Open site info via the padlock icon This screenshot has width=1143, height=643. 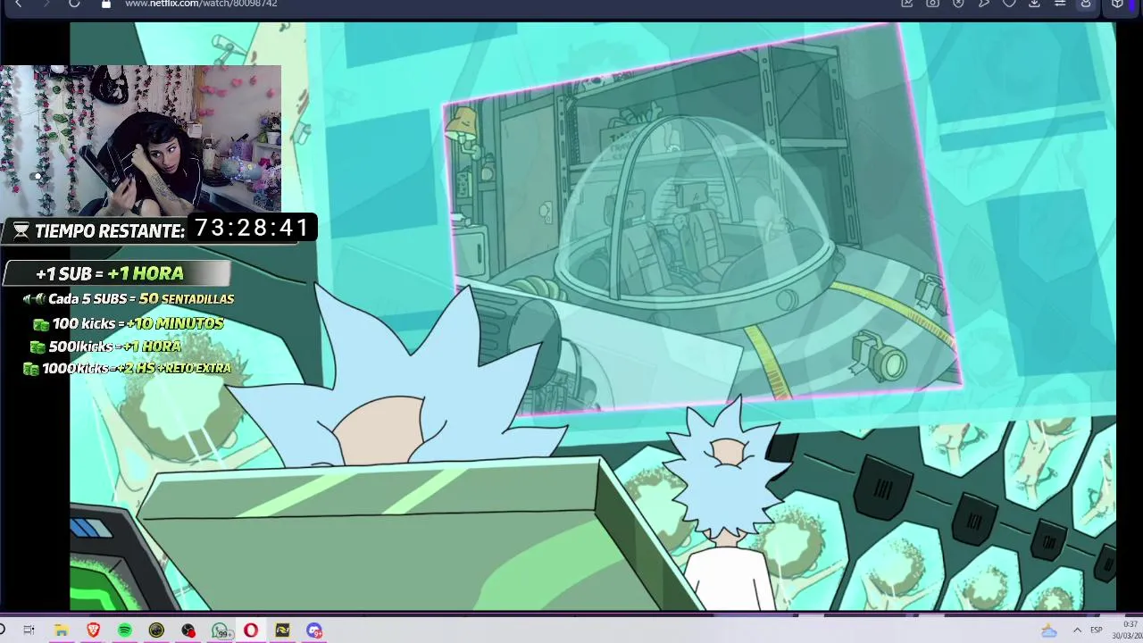(106, 4)
